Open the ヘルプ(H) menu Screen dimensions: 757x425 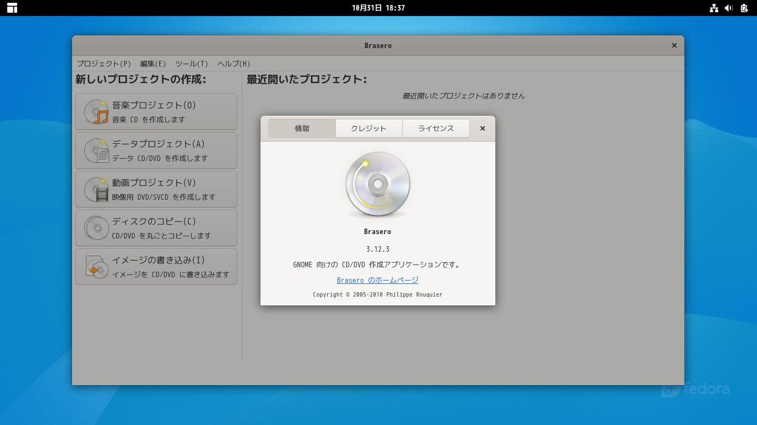[234, 64]
